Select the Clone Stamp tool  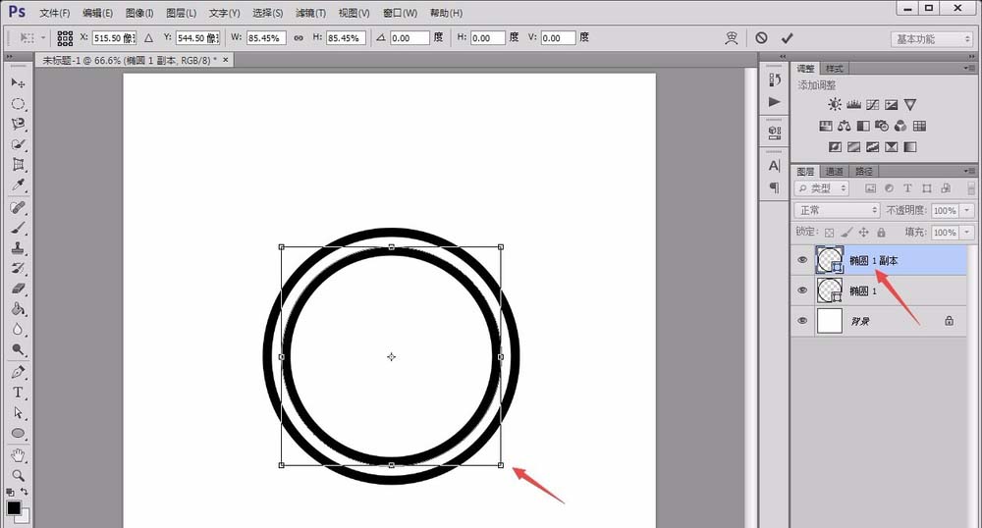(18, 247)
